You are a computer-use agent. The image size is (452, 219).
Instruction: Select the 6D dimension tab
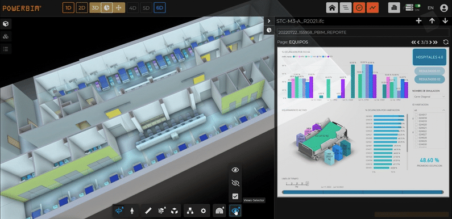pyautogui.click(x=159, y=8)
